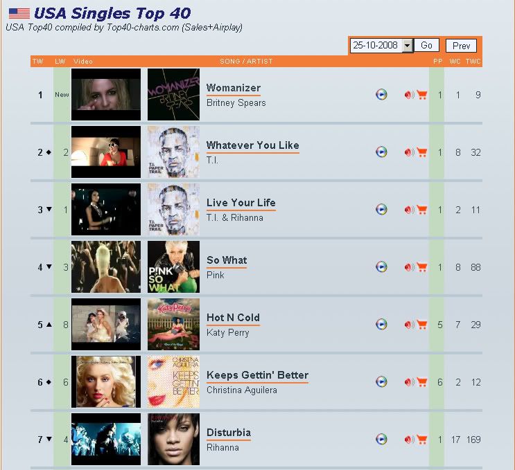Viewport: 515px width, 470px height.
Task: Click the speaker audio icon for Whatever You Like
Action: [409, 152]
